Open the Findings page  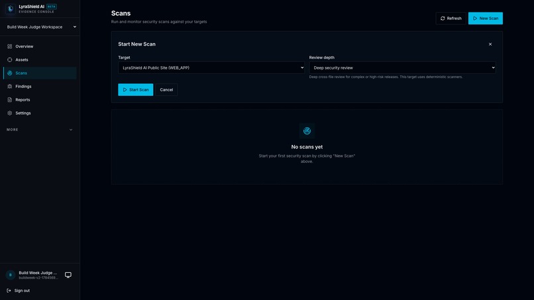(x=40, y=87)
